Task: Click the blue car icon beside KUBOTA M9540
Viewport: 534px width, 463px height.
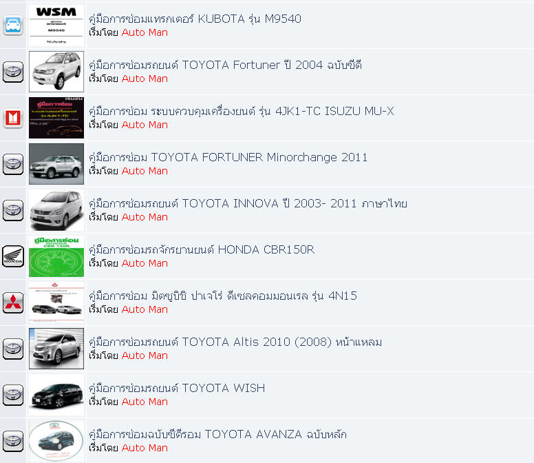Action: click(13, 25)
